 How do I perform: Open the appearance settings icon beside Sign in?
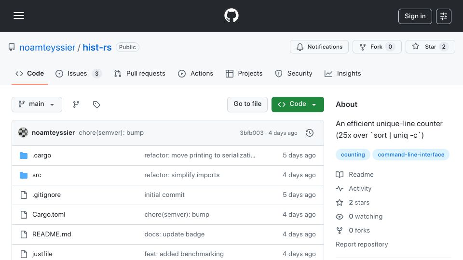[444, 16]
